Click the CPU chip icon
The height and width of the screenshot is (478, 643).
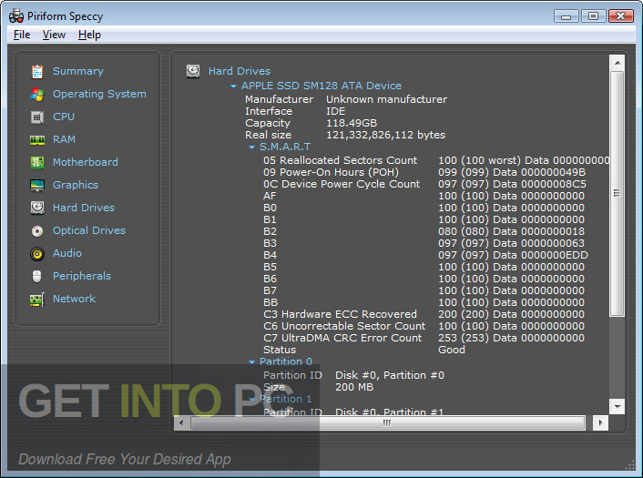[37, 117]
